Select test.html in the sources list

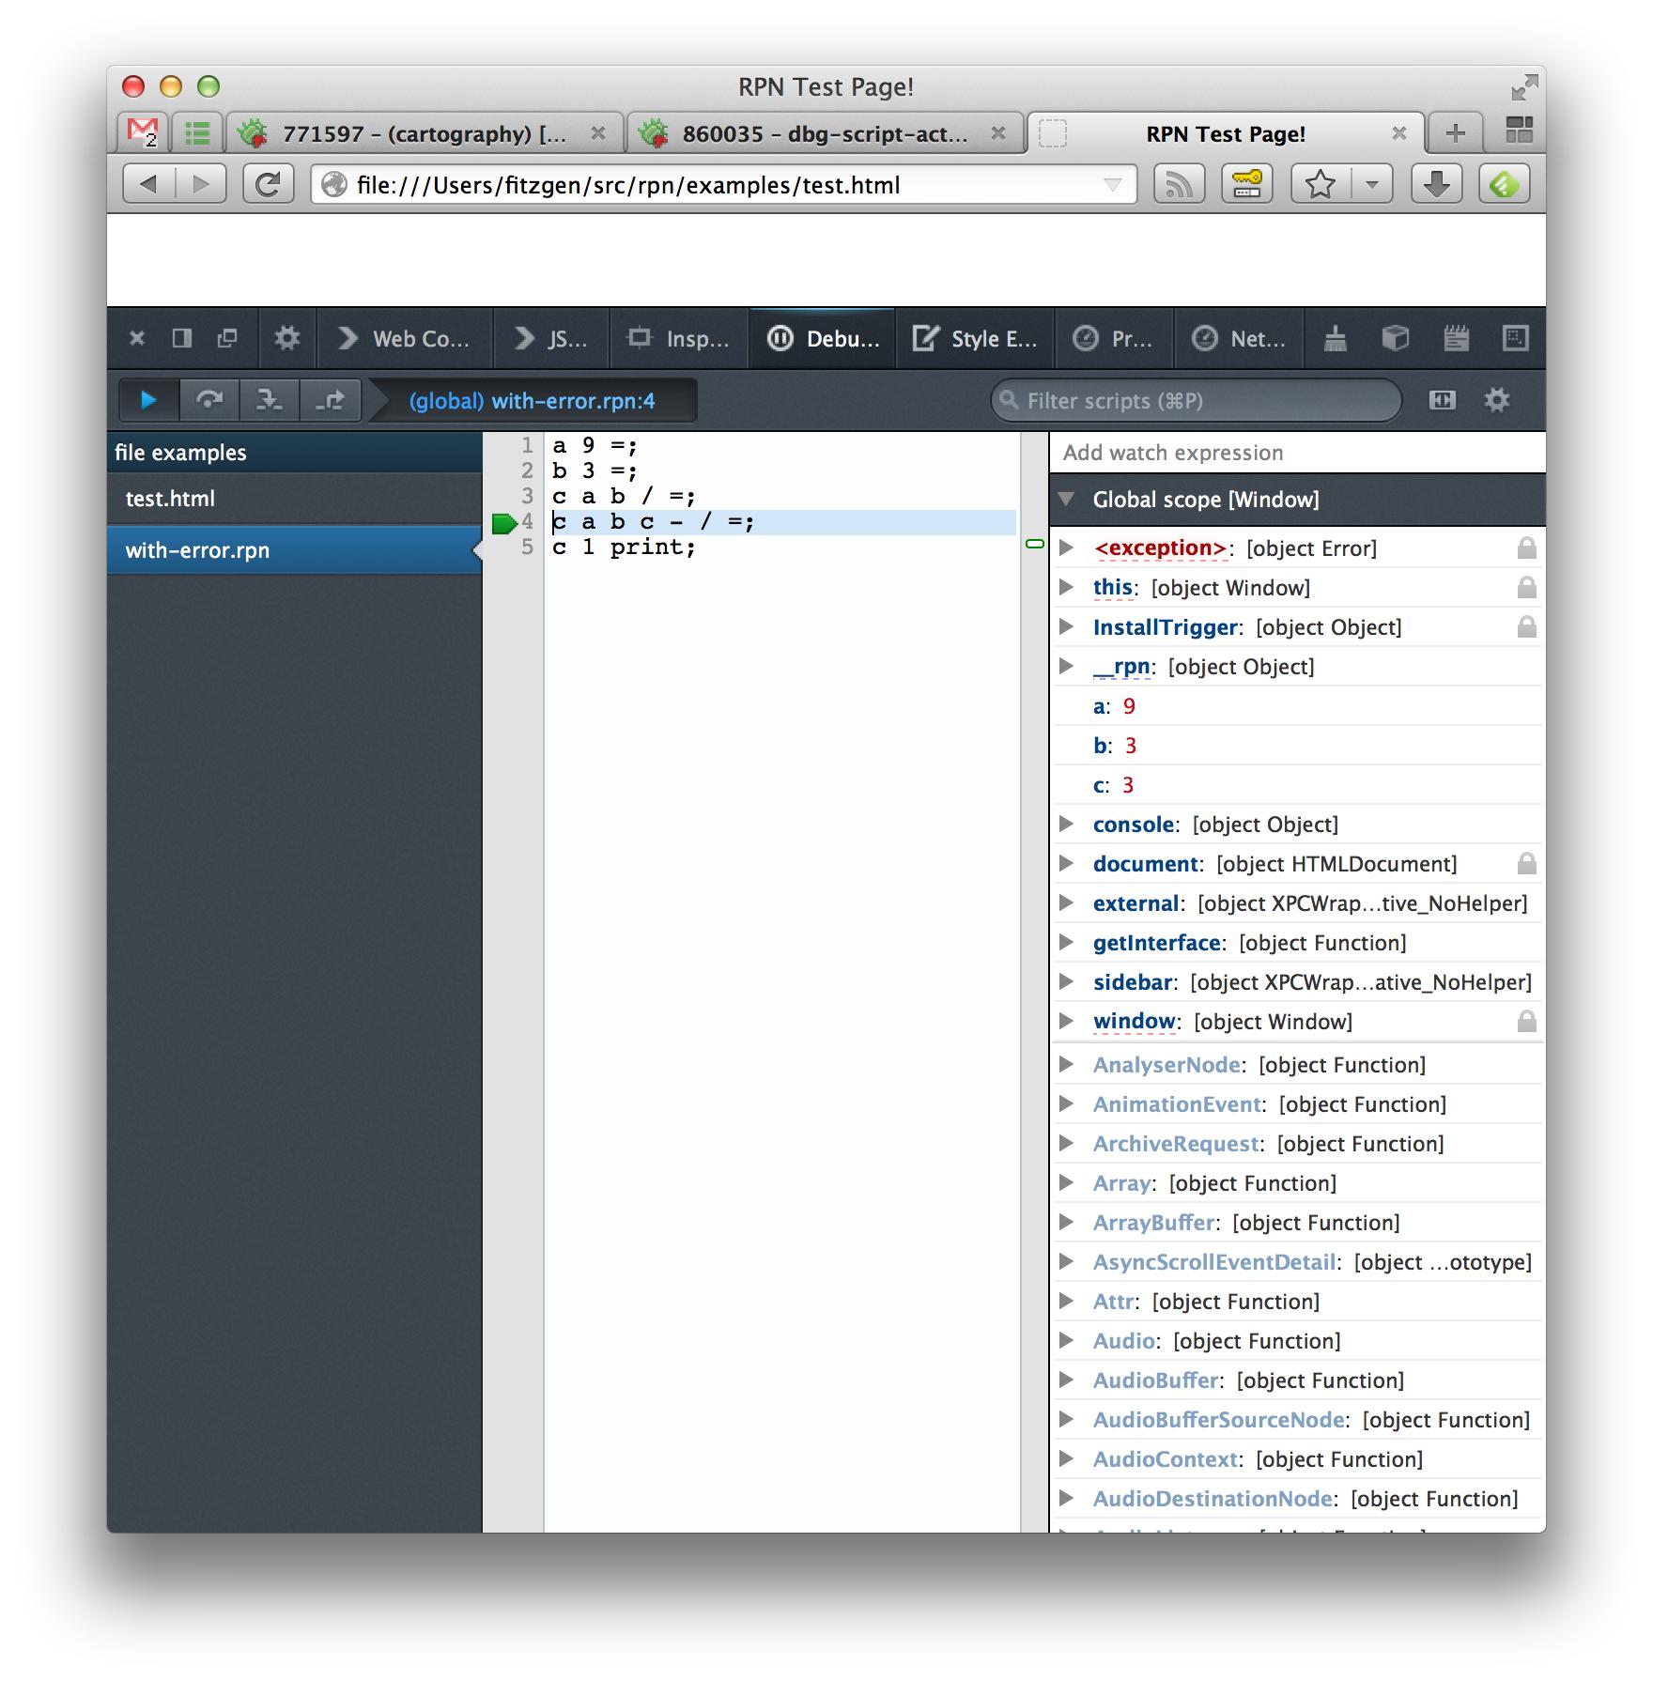click(x=294, y=499)
